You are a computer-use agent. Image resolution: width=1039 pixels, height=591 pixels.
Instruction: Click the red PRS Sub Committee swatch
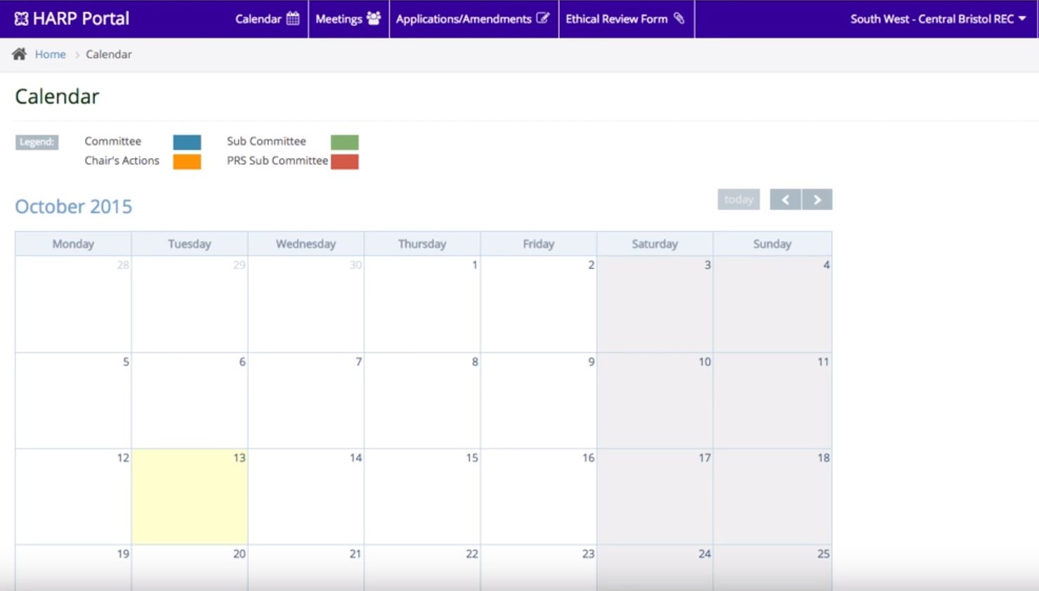(x=345, y=161)
